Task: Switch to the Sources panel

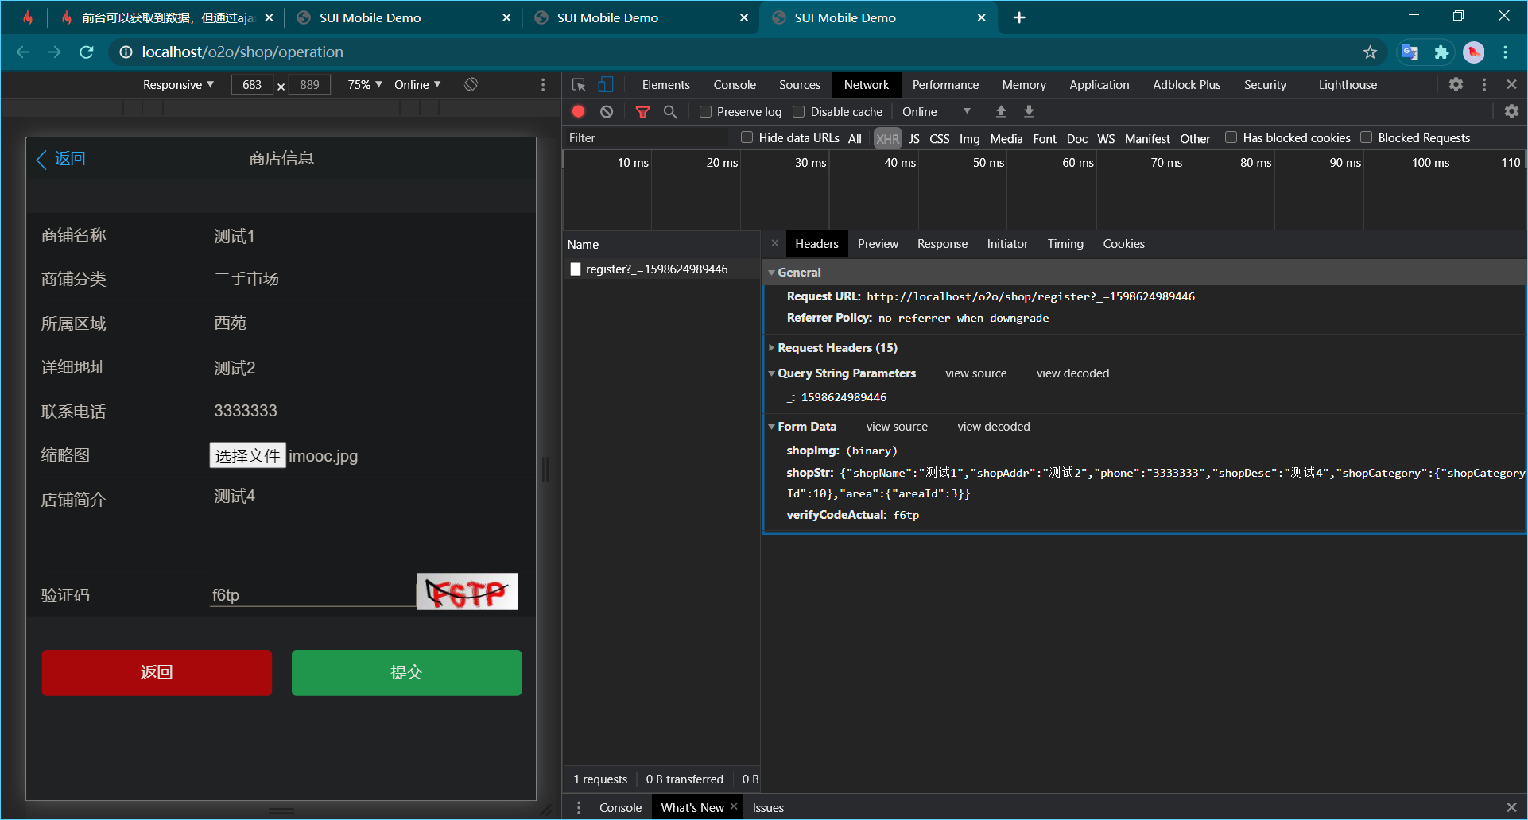Action: pyautogui.click(x=799, y=84)
